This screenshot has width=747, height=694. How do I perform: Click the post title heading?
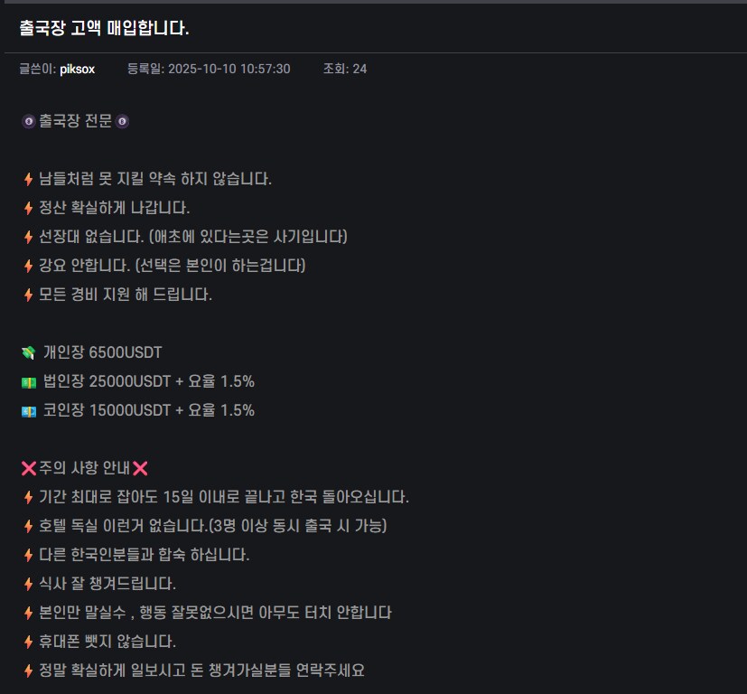104,28
